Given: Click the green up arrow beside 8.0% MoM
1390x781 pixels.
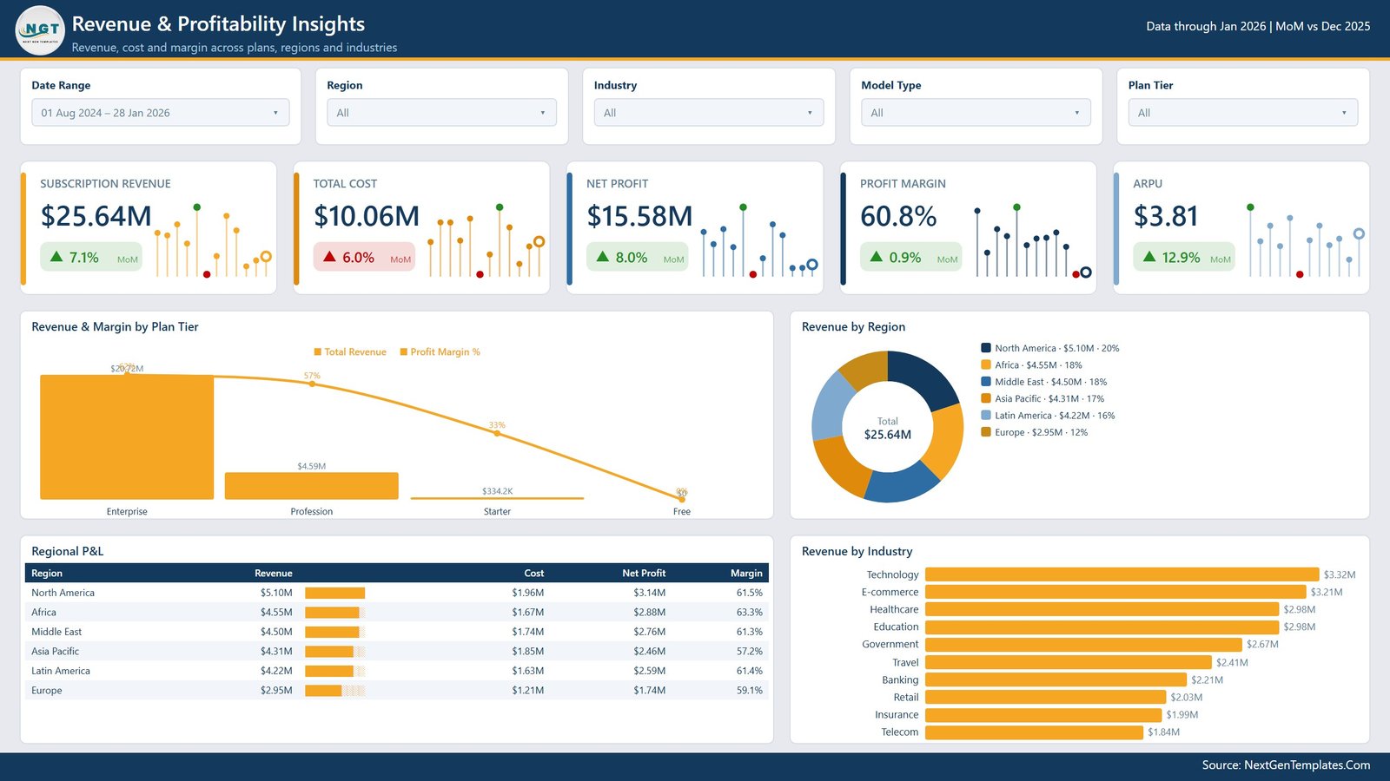Looking at the screenshot, I should [x=603, y=257].
